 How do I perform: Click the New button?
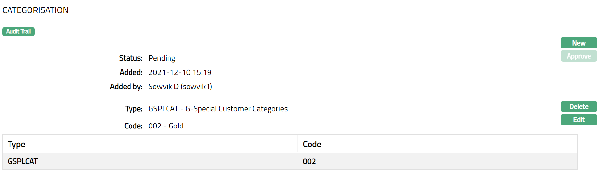(x=579, y=43)
